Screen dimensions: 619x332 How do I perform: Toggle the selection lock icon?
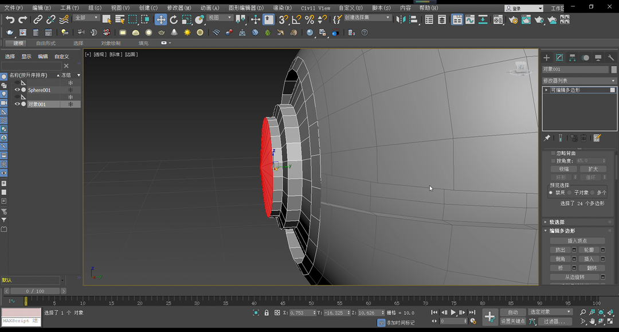(267, 313)
